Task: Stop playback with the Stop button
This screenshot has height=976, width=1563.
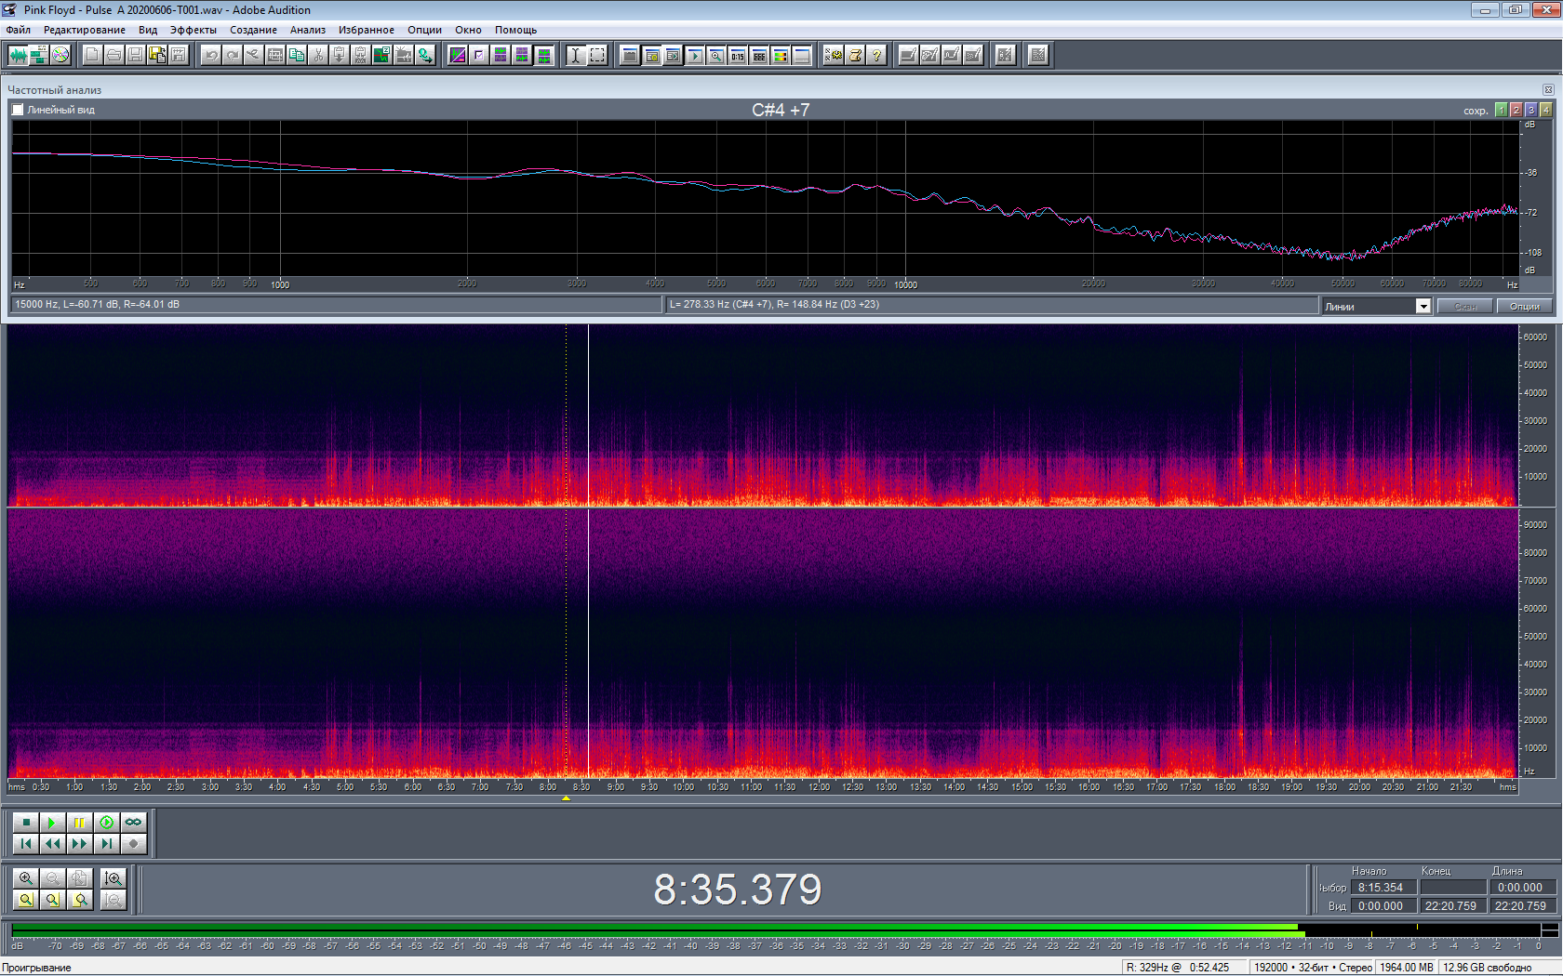Action: pos(26,822)
